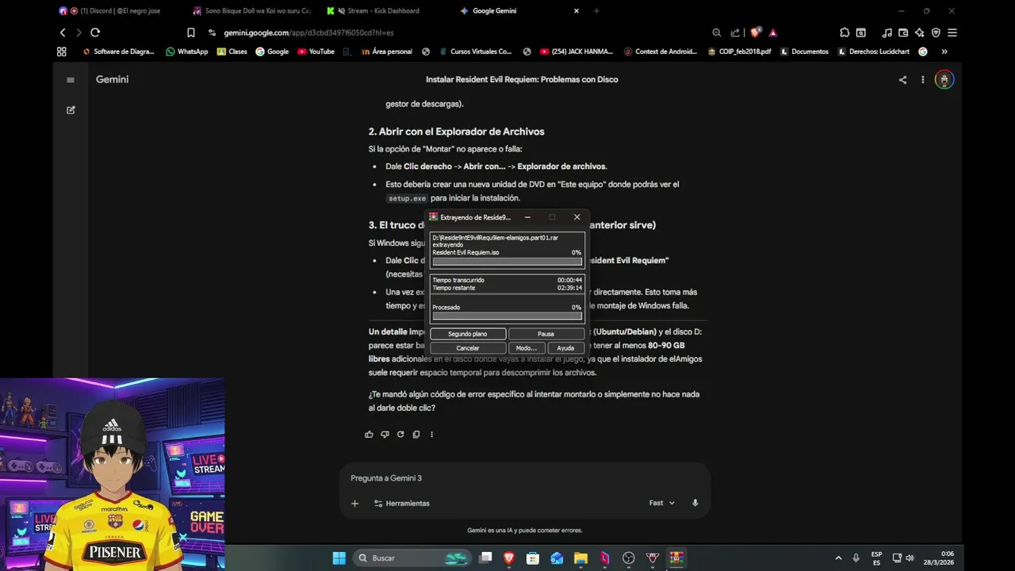Expand more bookmarks chevron in bookmarks bar
The height and width of the screenshot is (571, 1015).
pos(944,52)
